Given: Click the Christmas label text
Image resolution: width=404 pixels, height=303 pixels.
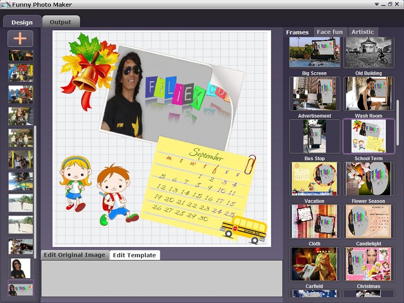Looking at the screenshot, I should 369,286.
